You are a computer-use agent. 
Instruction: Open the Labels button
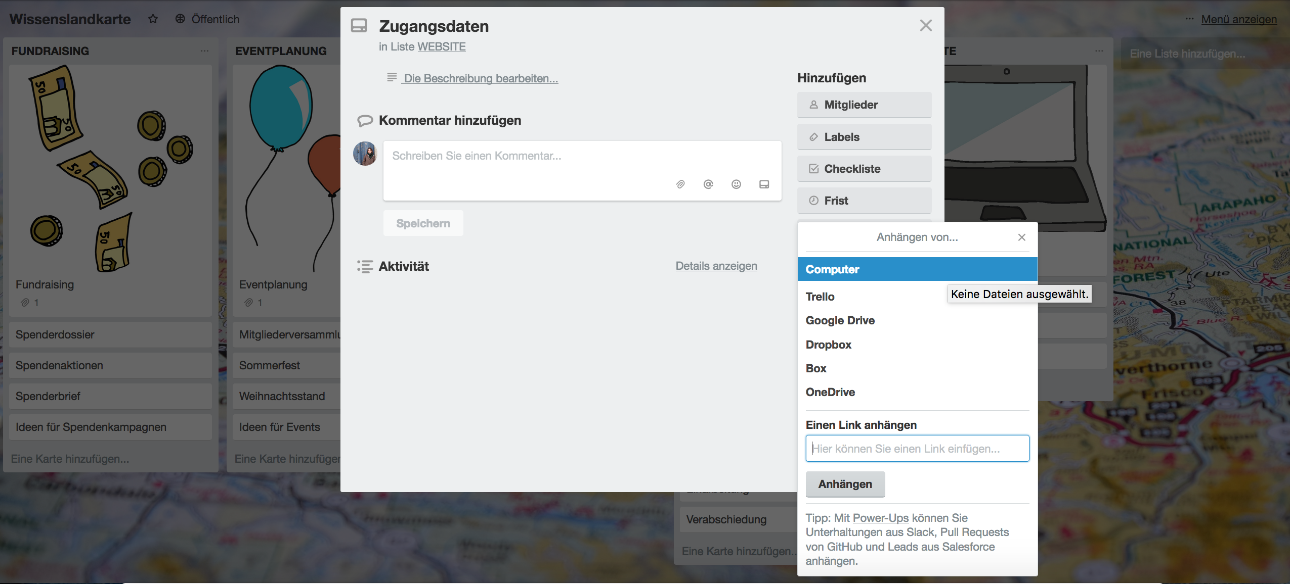(864, 137)
